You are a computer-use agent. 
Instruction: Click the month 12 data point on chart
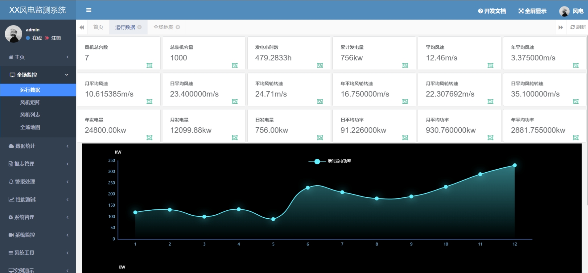pos(515,165)
